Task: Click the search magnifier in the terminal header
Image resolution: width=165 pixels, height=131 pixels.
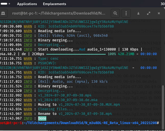Action: [115, 13]
